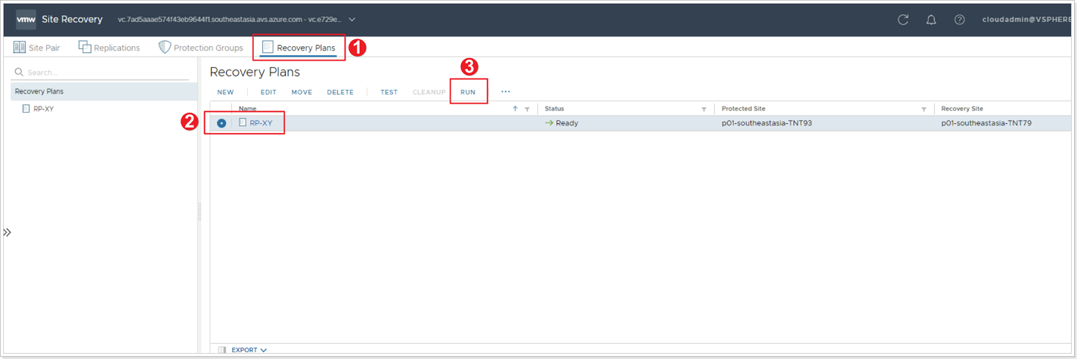Open the vCenter site dropdown chevron

(352, 20)
